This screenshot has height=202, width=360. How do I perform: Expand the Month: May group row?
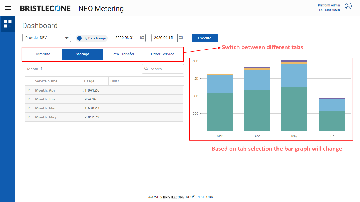[29, 117]
